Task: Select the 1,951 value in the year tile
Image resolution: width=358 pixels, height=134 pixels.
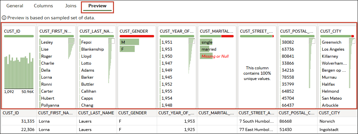Action: click(x=167, y=42)
